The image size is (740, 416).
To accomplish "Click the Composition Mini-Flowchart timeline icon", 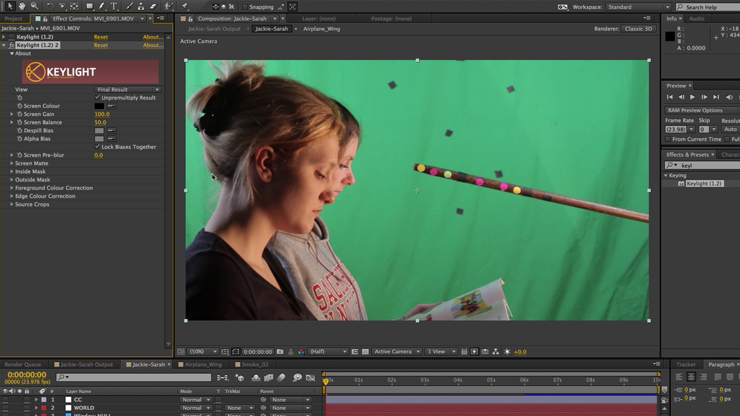I will click(222, 378).
